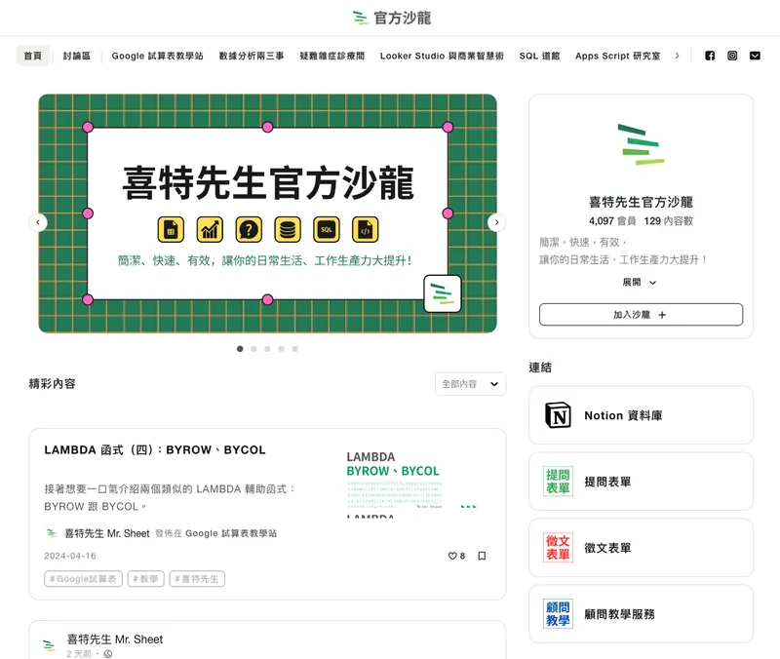The width and height of the screenshot is (780, 659).
Task: Select the second carousel dot
Action: pos(253,349)
